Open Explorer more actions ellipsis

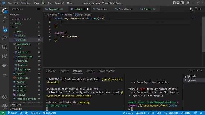(x=38, y=9)
